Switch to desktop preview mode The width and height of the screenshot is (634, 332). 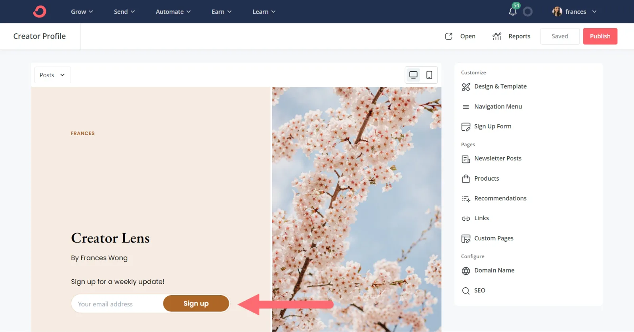413,75
